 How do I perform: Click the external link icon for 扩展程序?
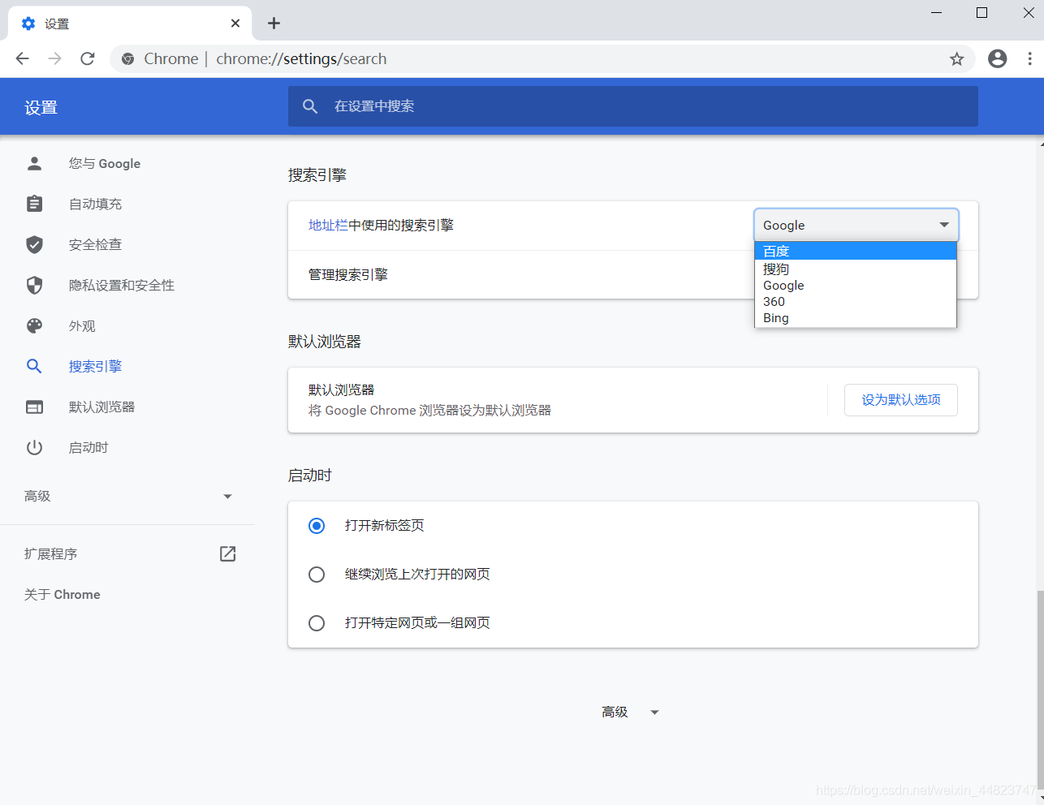pos(228,553)
